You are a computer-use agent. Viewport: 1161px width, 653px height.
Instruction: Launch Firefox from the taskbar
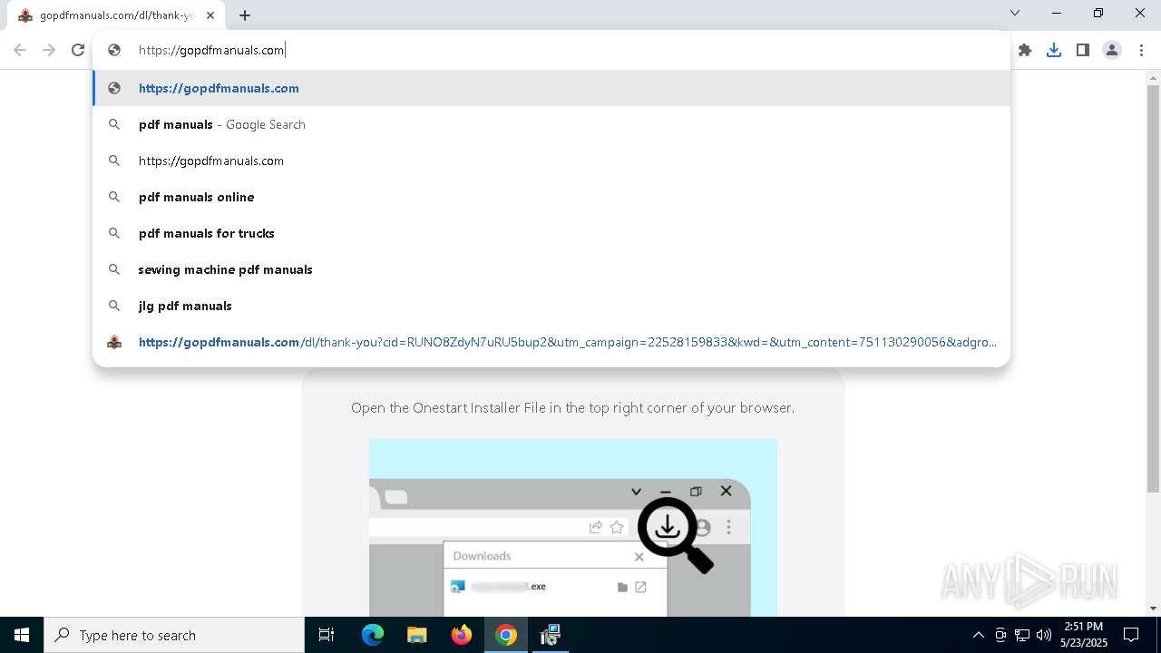tap(462, 635)
